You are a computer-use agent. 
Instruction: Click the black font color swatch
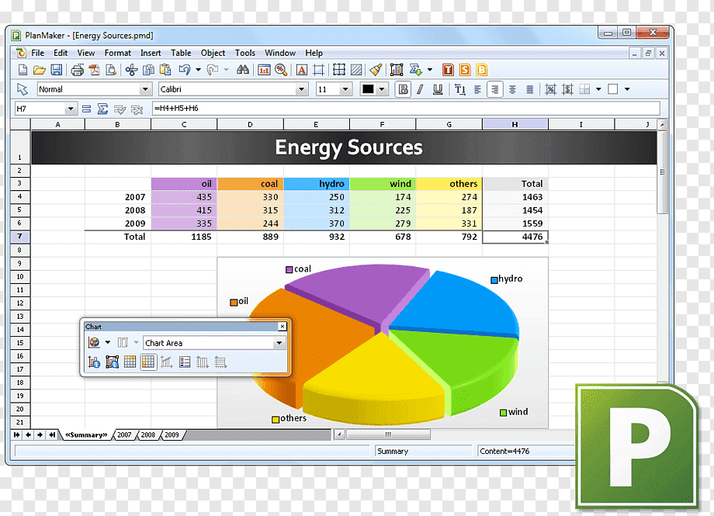(x=367, y=89)
